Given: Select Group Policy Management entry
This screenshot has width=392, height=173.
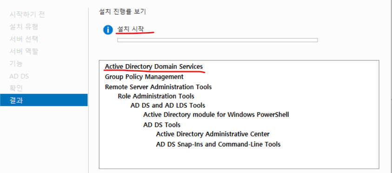Looking at the screenshot, I should (x=144, y=77).
